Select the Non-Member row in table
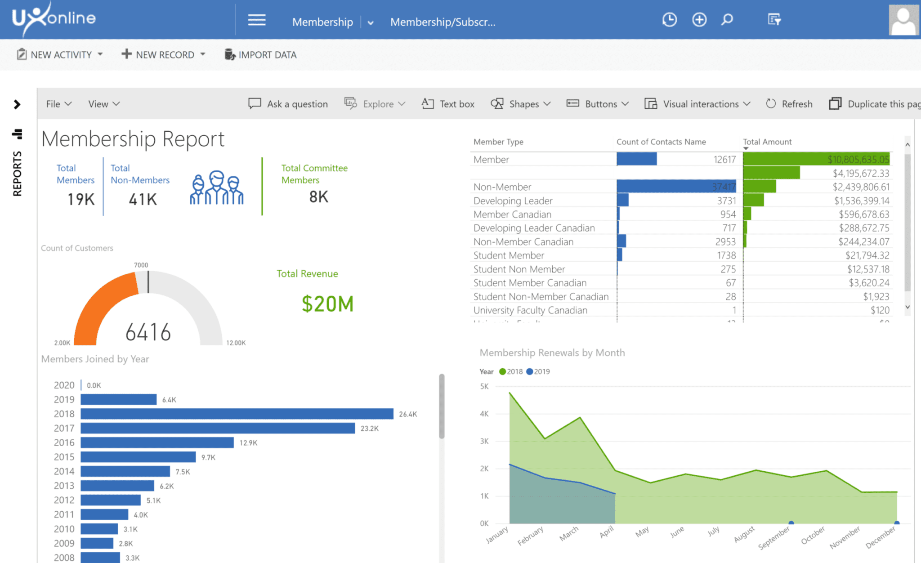921x563 pixels. click(681, 187)
